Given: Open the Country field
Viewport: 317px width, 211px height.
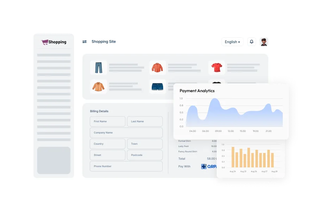Looking at the screenshot, I should 107,144.
